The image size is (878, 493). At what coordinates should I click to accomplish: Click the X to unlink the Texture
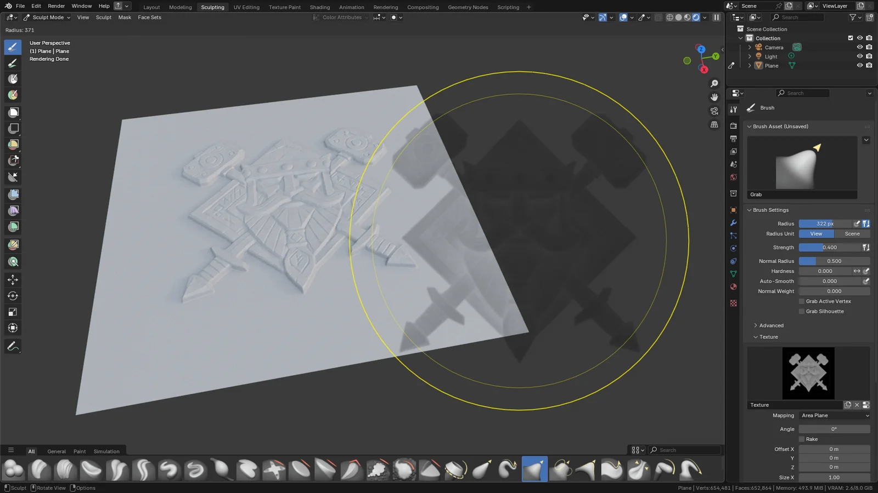tap(857, 405)
